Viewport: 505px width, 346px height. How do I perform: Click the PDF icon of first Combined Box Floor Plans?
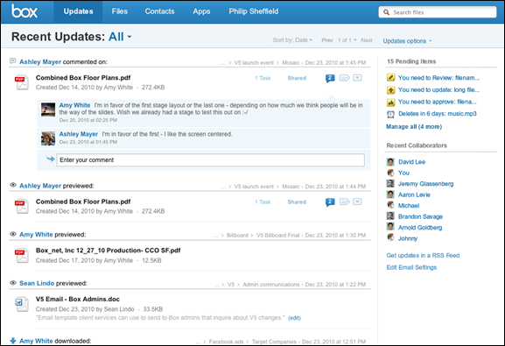(22, 82)
